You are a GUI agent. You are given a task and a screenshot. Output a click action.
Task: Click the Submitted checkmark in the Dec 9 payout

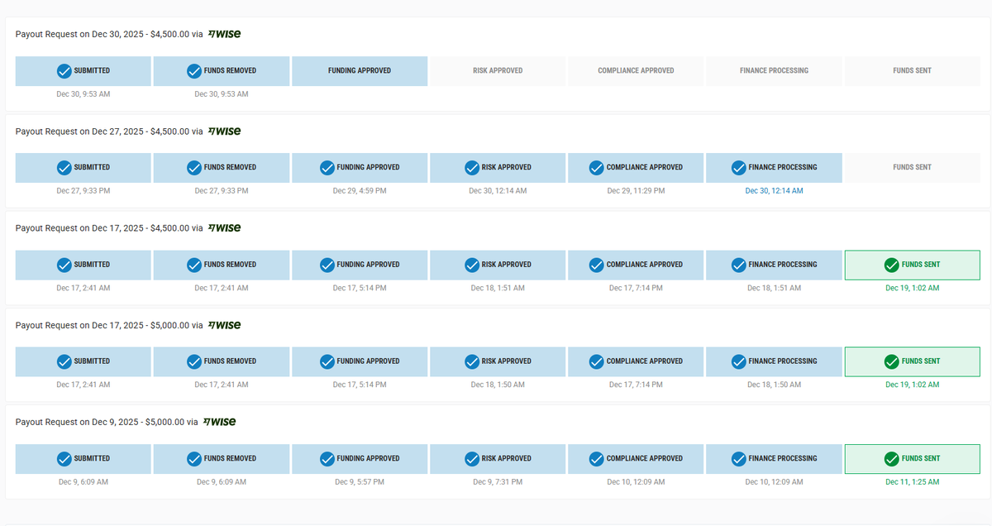(x=64, y=458)
